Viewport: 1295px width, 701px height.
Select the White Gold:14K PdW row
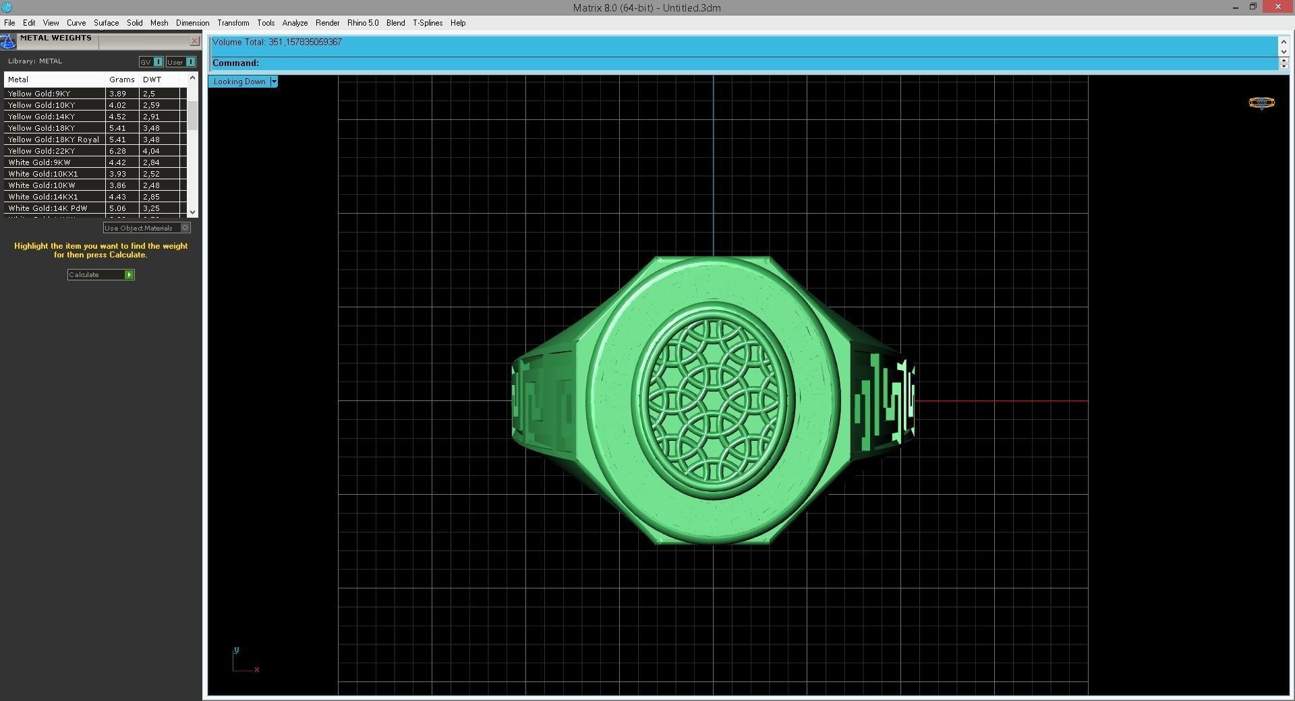[95, 208]
